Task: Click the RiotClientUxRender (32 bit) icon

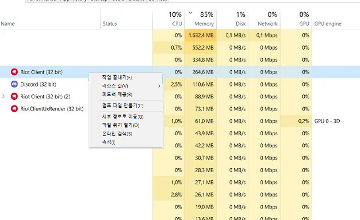Action: coord(14,109)
